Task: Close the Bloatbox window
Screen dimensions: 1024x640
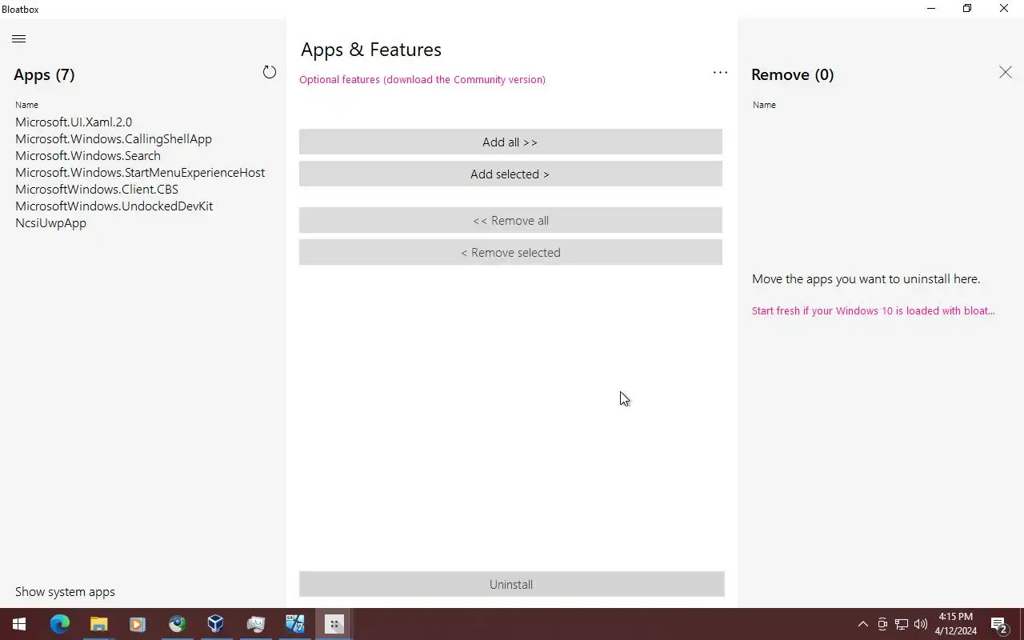Action: click(x=1004, y=9)
